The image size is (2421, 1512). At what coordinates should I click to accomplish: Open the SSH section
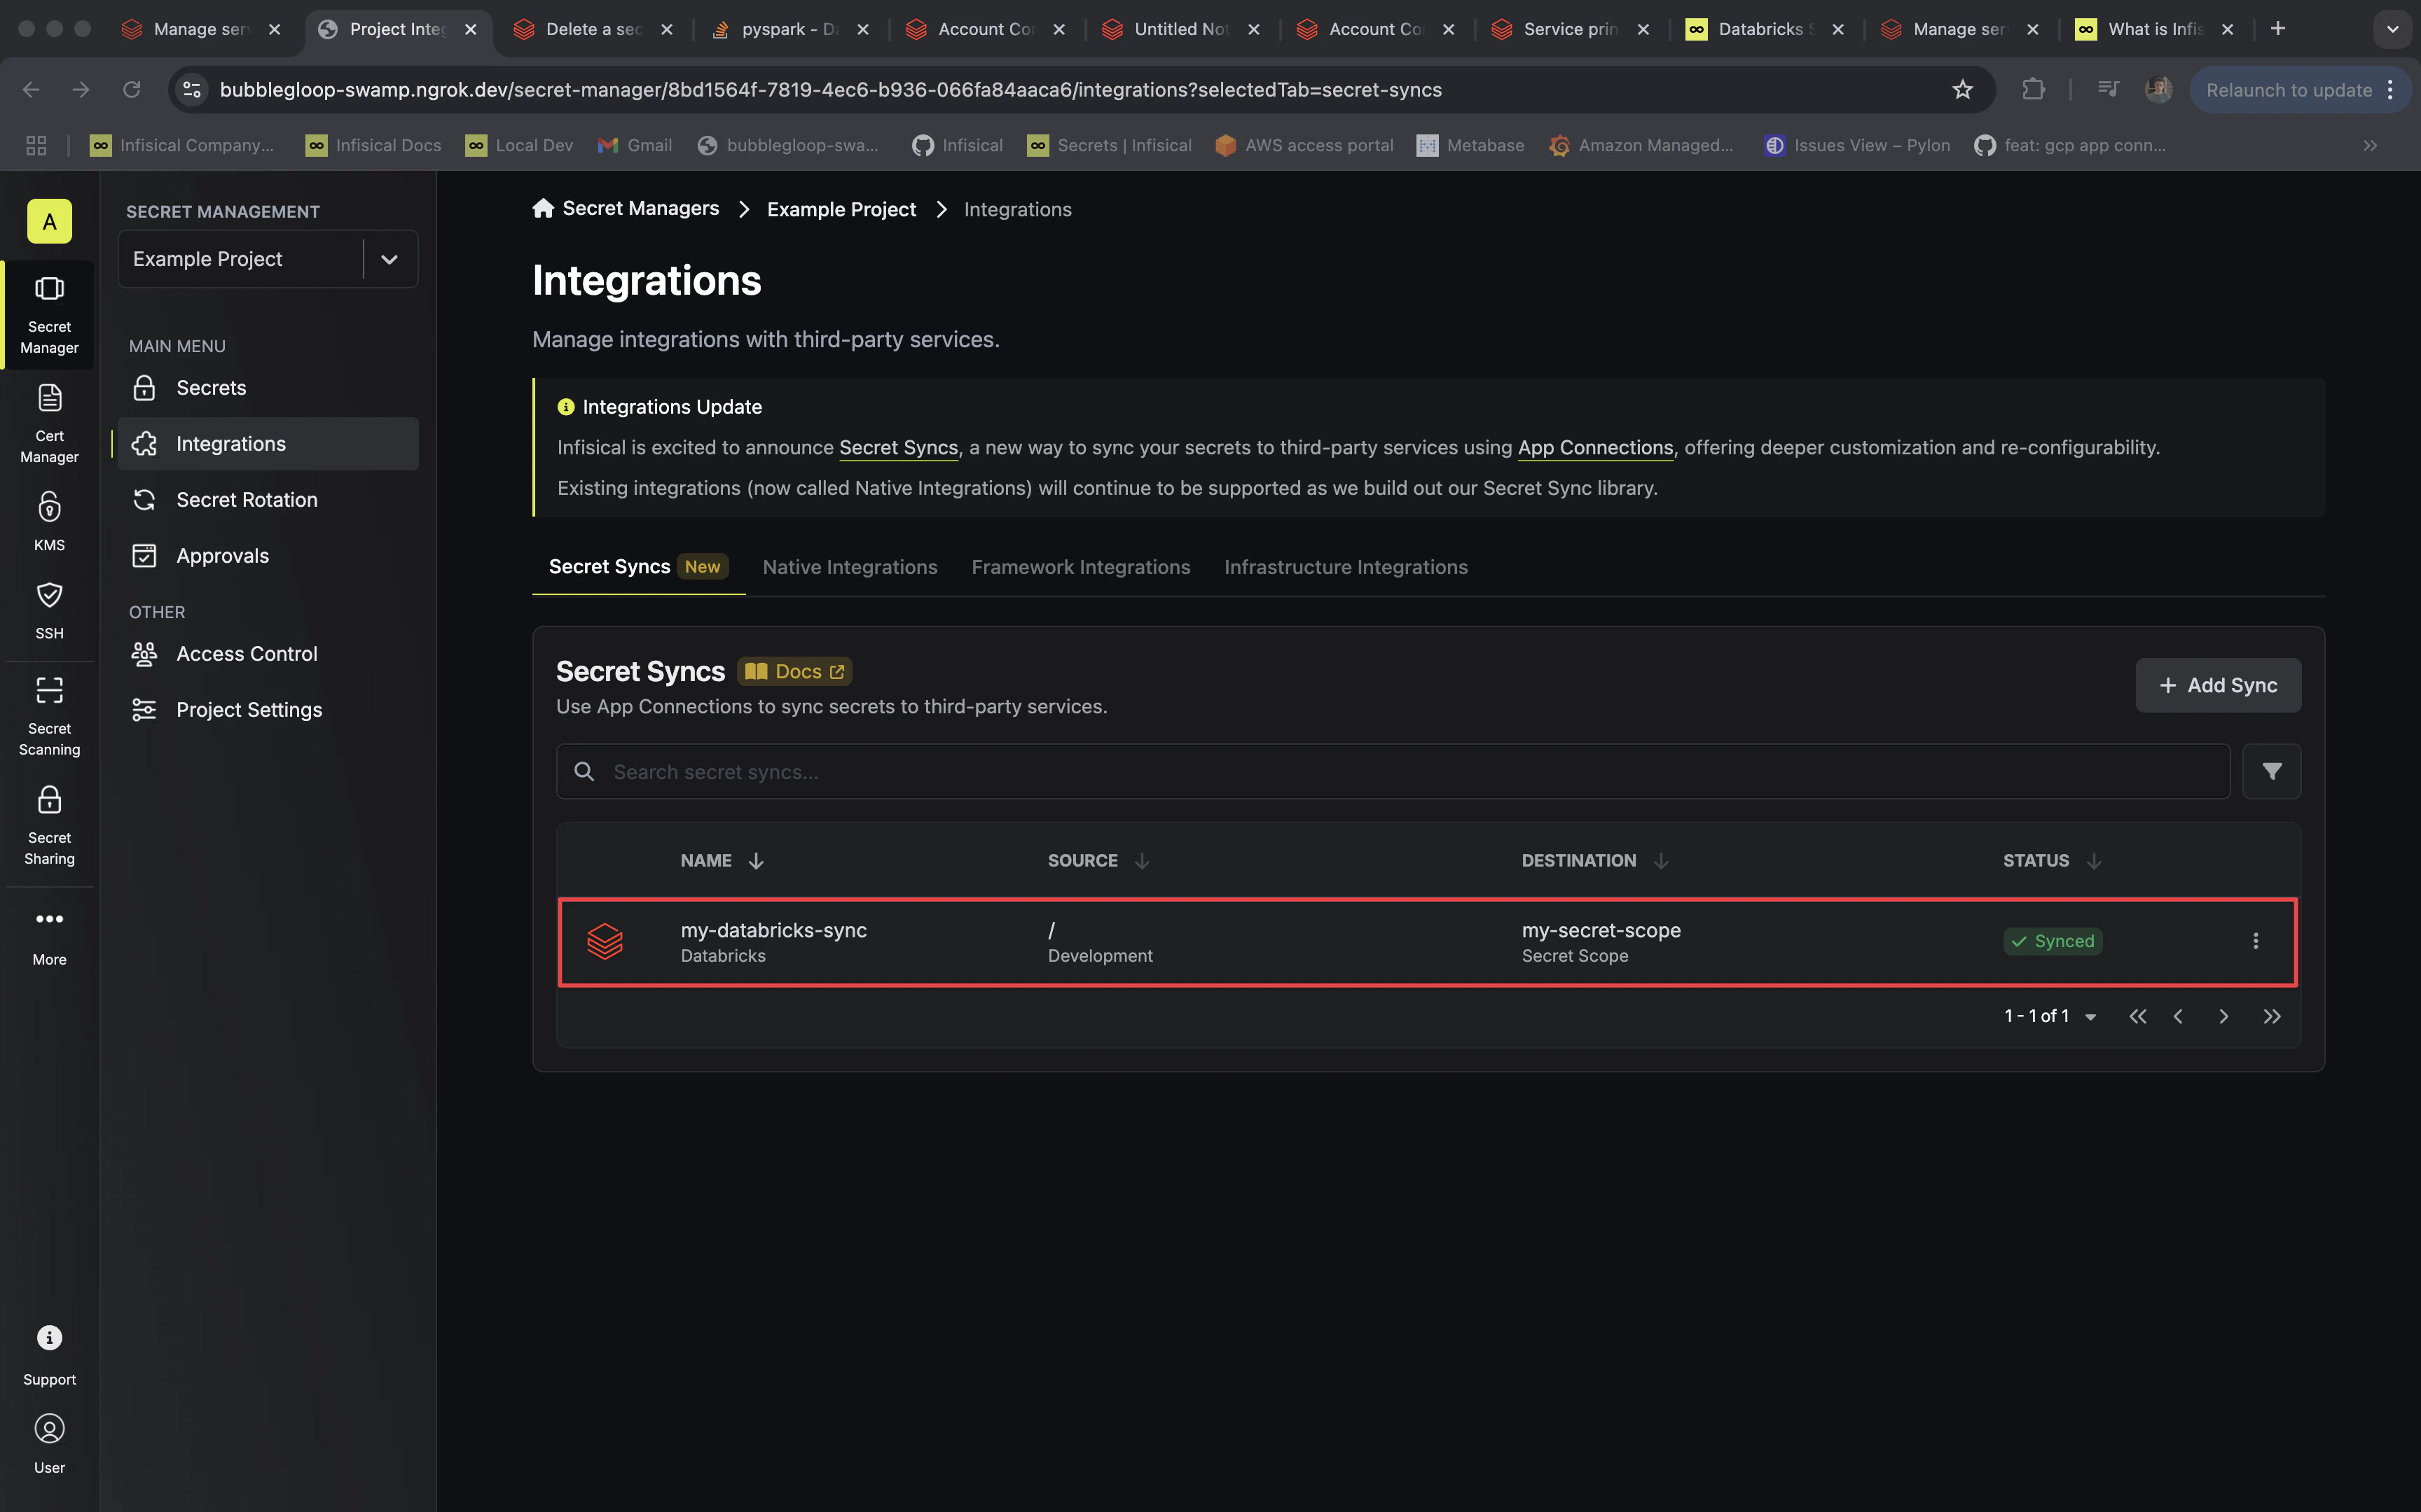tap(49, 610)
